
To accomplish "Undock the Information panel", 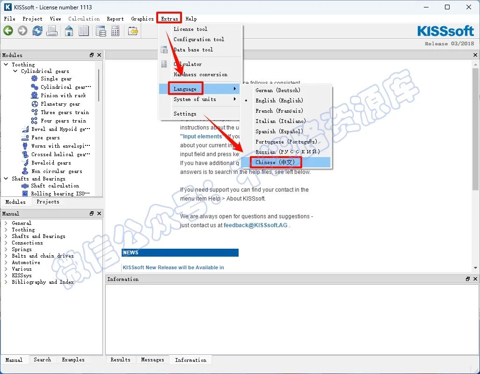I will 468,279.
